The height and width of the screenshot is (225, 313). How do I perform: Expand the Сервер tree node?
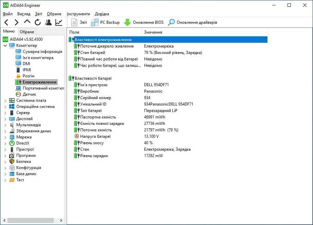(5, 113)
